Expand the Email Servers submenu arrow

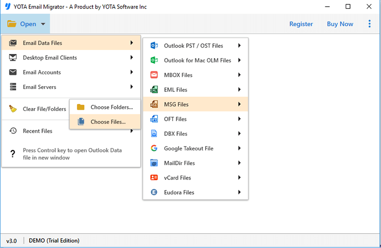coord(132,87)
